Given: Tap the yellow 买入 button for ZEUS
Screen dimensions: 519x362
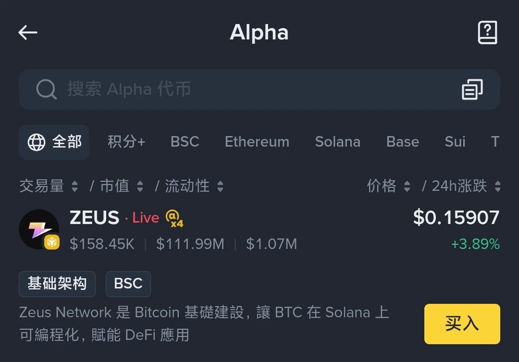Looking at the screenshot, I should pos(462,324).
